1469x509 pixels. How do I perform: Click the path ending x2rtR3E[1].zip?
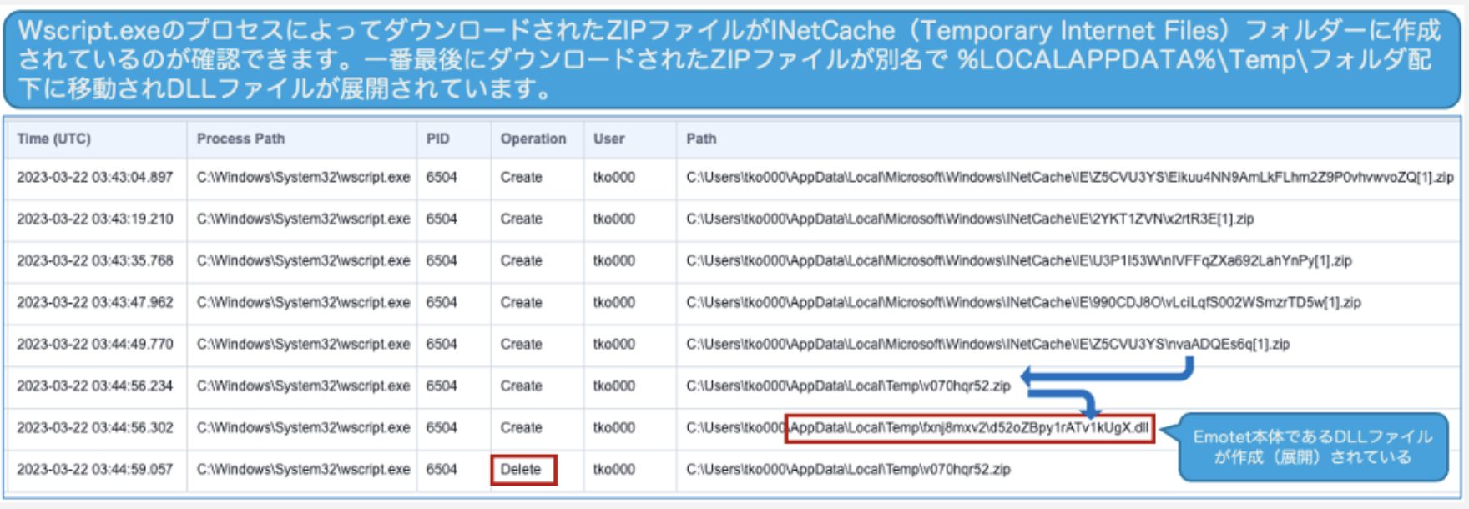tap(970, 219)
